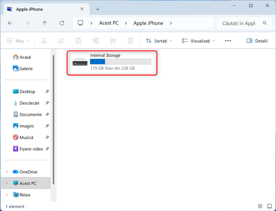Add a new tab with the plus button
The height and width of the screenshot is (211, 276).
pyautogui.click(x=98, y=9)
